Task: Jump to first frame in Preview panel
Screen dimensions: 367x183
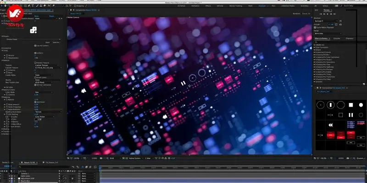Action: (321, 14)
